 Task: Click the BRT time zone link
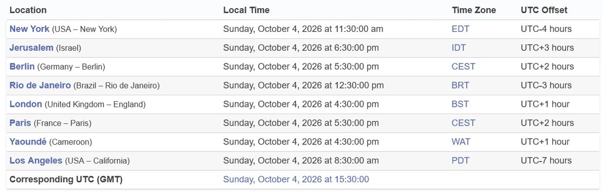(461, 86)
